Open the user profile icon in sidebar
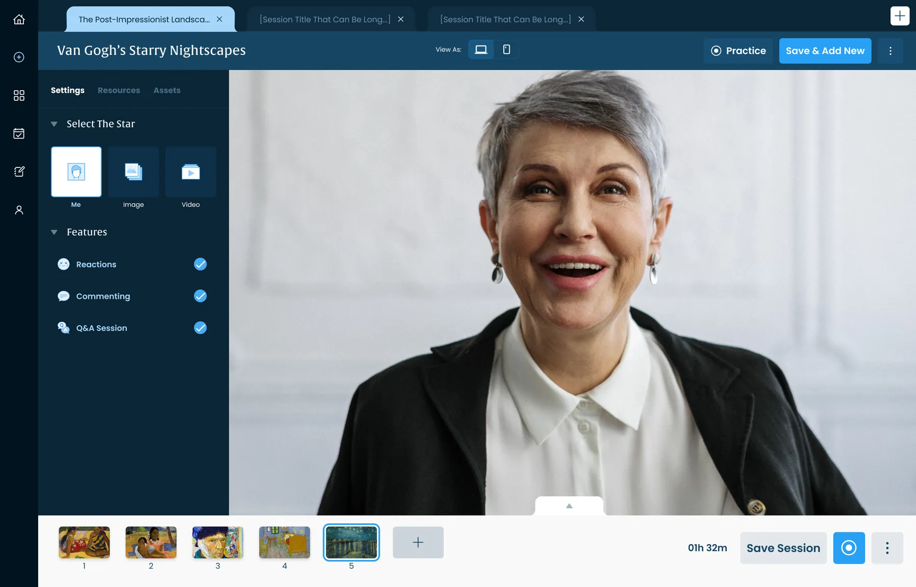The width and height of the screenshot is (916, 587). (19, 210)
